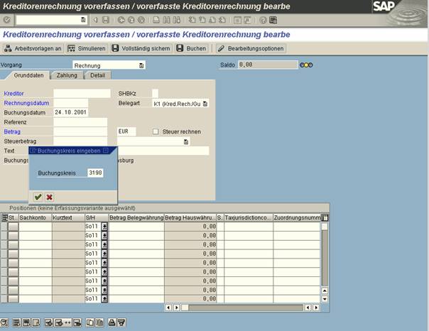Click the Sachkonto column header

[36, 218]
